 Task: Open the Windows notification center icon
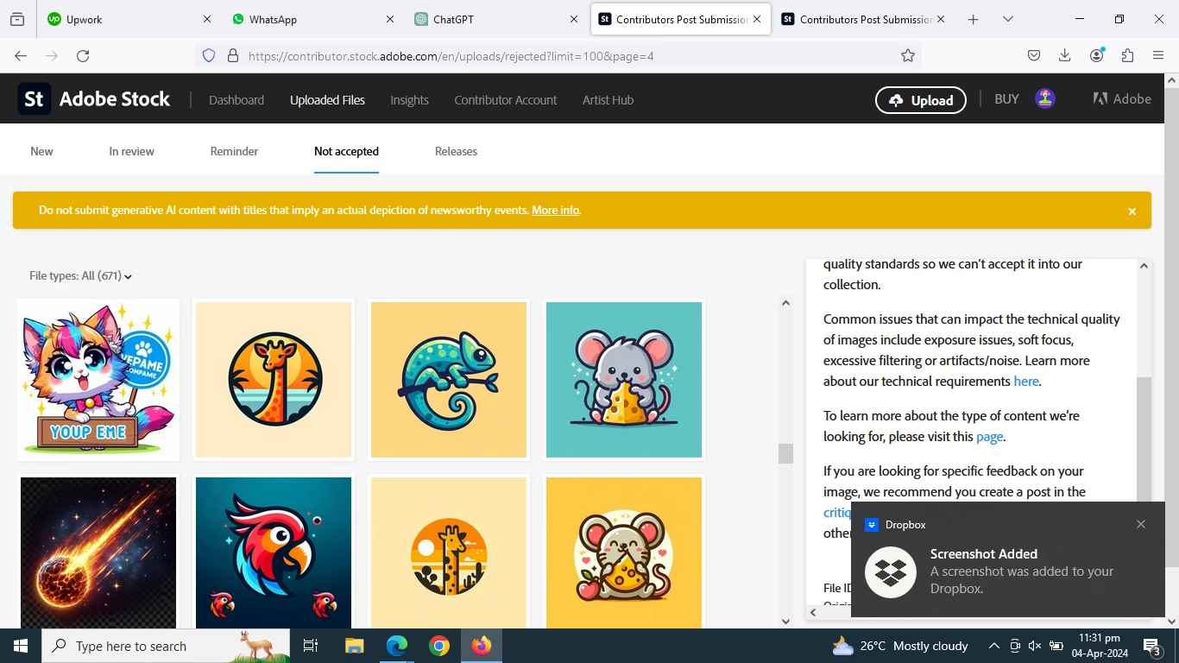pyautogui.click(x=1152, y=646)
